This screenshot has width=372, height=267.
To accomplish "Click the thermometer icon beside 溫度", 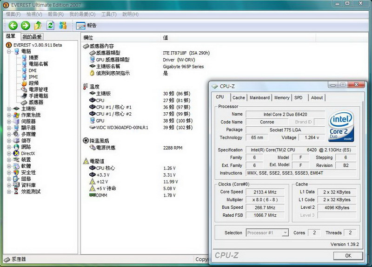I will click(x=86, y=87).
